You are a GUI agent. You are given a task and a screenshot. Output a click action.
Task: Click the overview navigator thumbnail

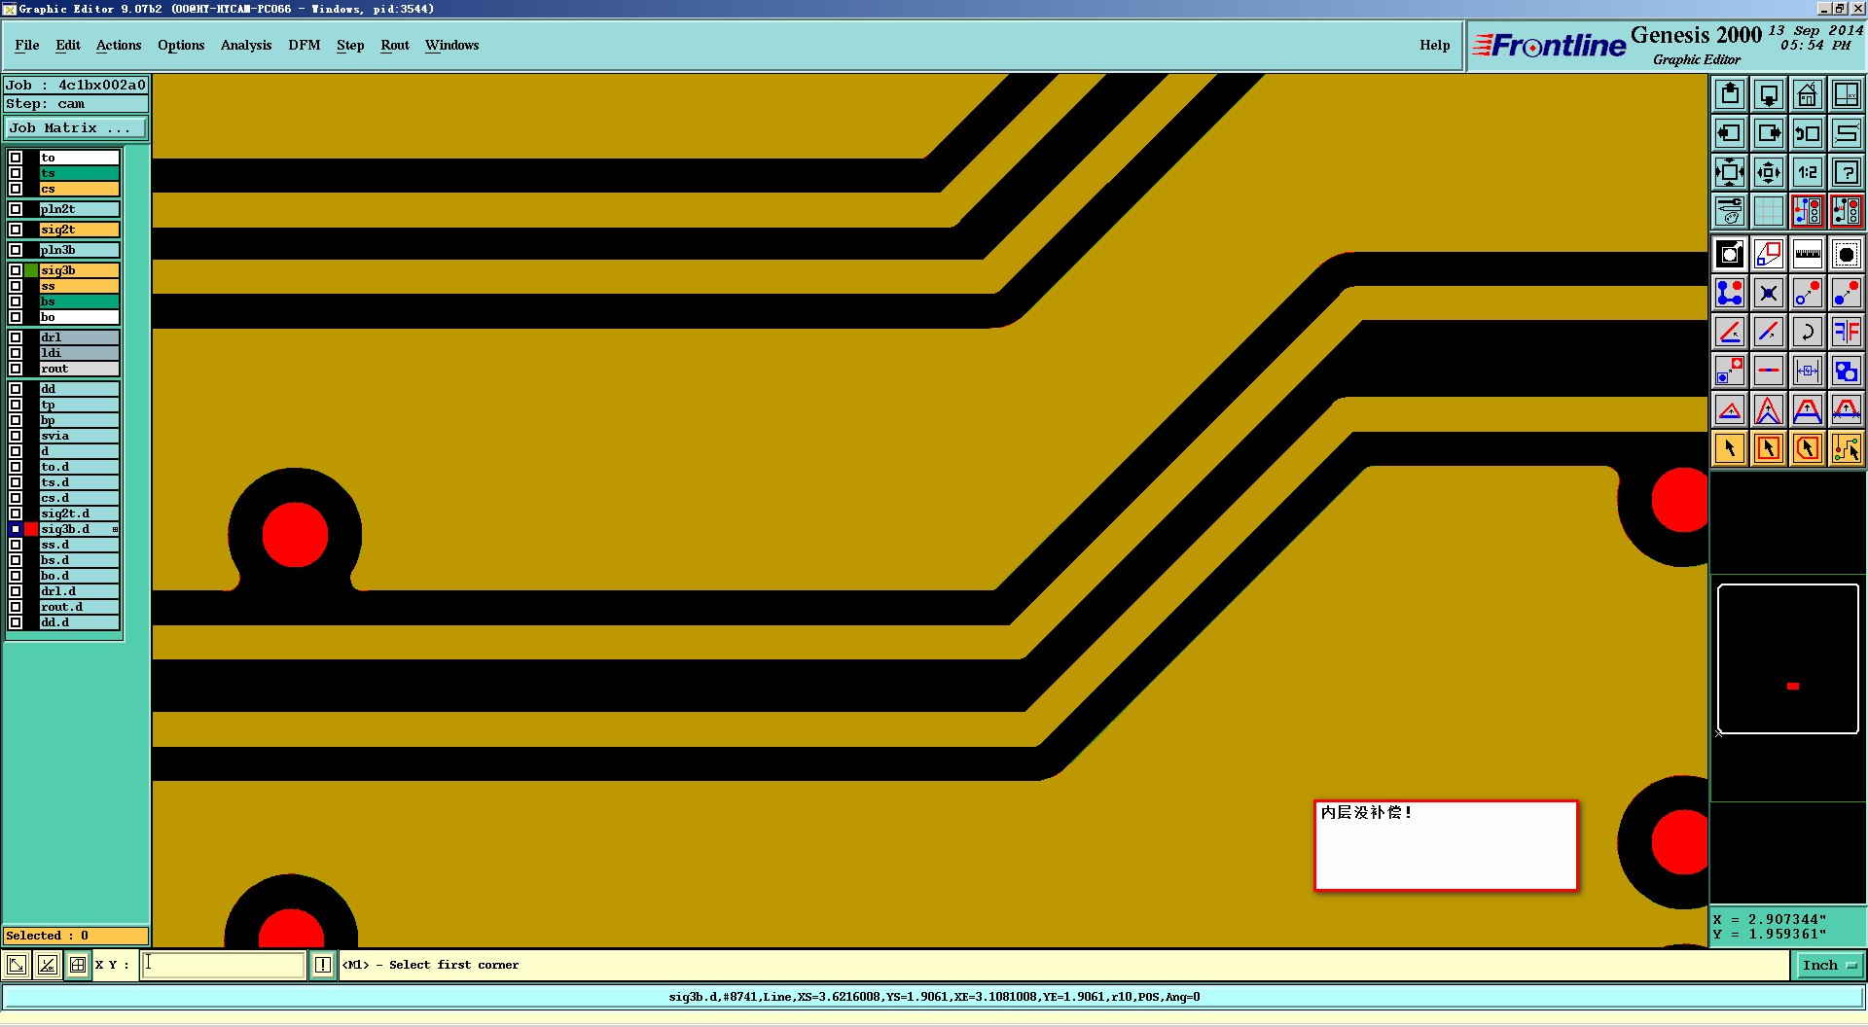coord(1788,658)
